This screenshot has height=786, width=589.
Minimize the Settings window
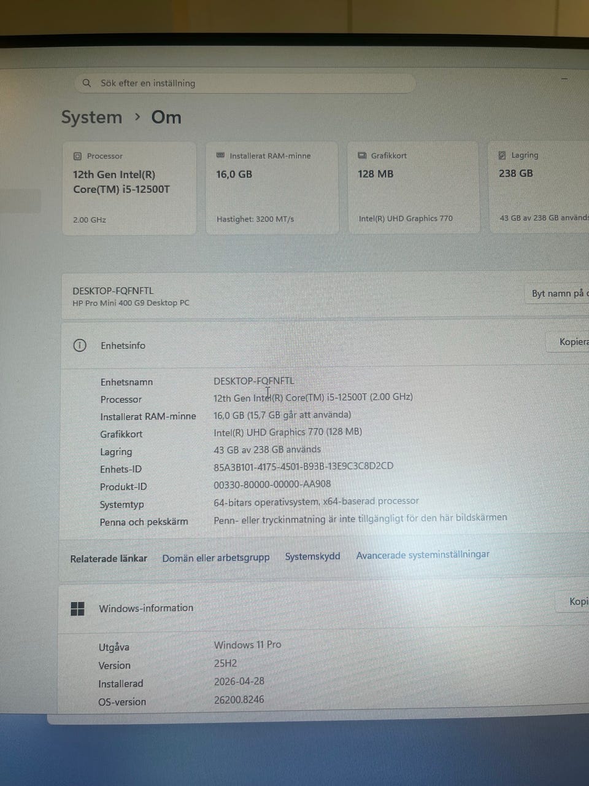coord(564,79)
